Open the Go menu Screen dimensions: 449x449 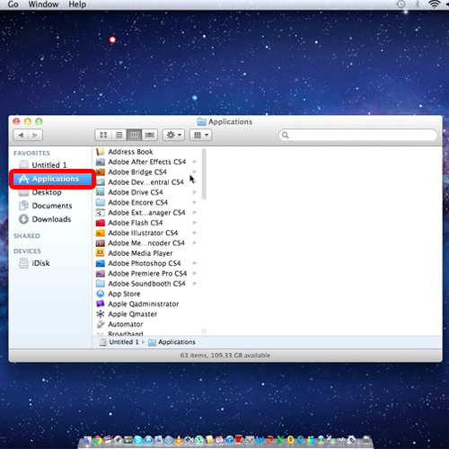coord(13,4)
